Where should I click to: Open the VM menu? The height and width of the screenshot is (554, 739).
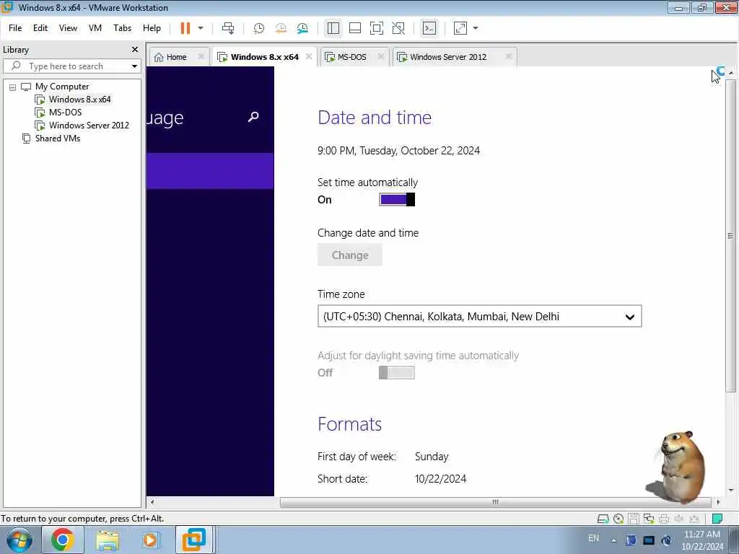95,28
